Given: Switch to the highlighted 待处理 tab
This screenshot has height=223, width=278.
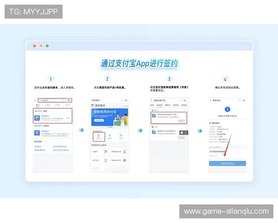Looking at the screenshot, I should (x=159, y=105).
